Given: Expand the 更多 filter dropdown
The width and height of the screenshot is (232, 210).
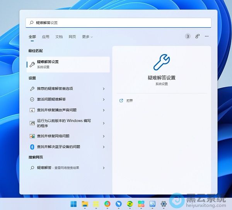Looking at the screenshot, I should click(x=87, y=37).
